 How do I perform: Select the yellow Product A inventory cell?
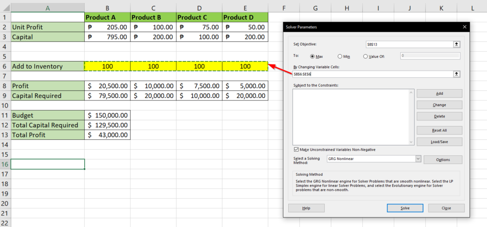point(107,66)
